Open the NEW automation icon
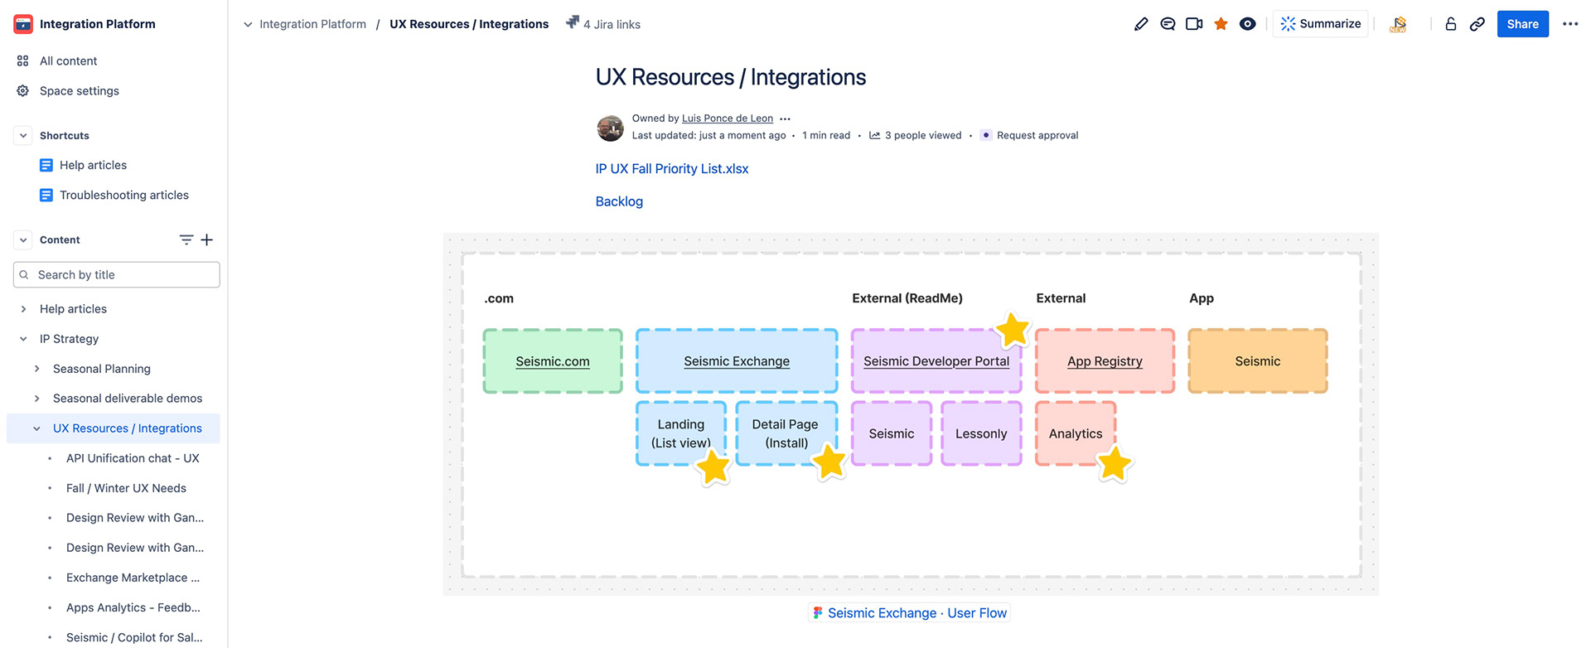 1398,24
